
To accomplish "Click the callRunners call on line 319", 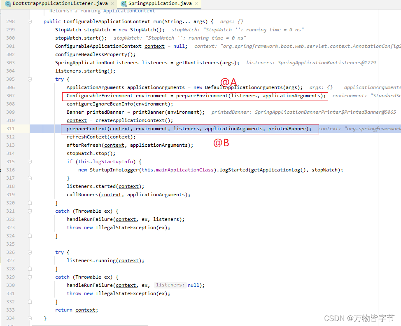I will 82,195.
